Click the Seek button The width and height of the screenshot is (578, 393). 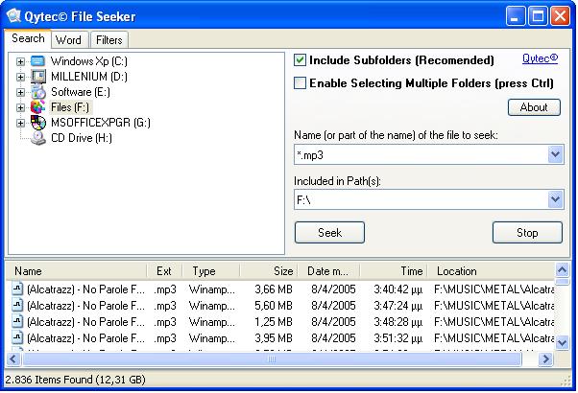(x=329, y=233)
